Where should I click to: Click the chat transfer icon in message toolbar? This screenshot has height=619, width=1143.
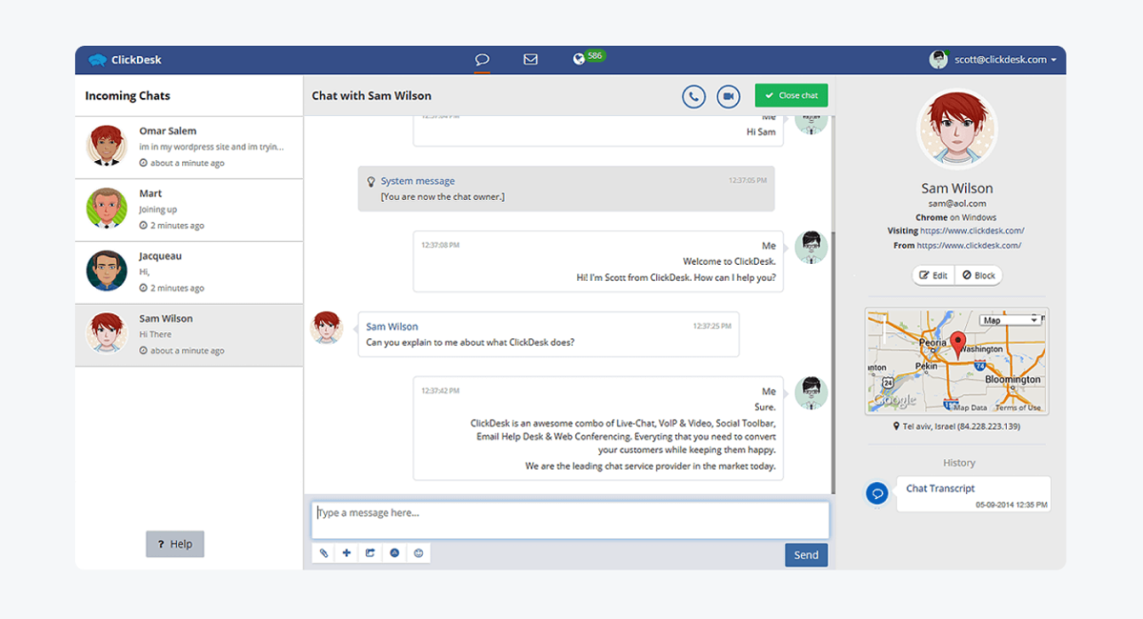(371, 552)
